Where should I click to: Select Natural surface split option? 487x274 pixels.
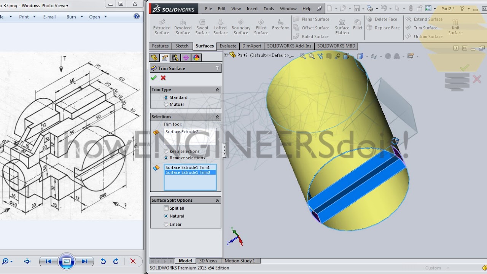point(166,216)
